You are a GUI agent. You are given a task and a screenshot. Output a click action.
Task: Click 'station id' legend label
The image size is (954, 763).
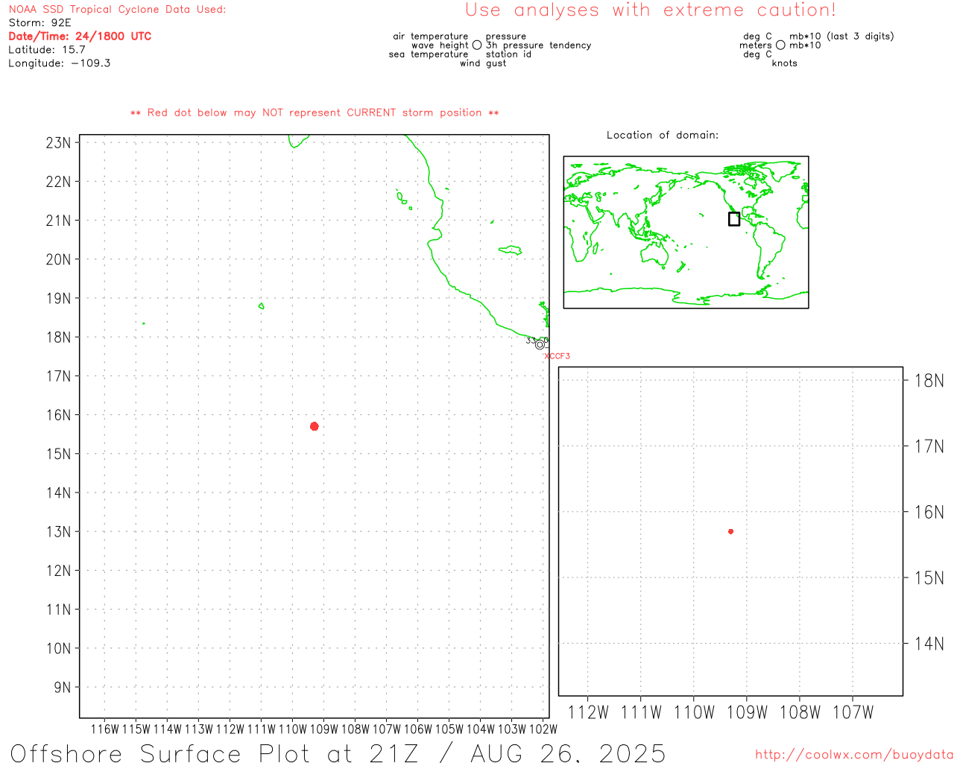(508, 54)
